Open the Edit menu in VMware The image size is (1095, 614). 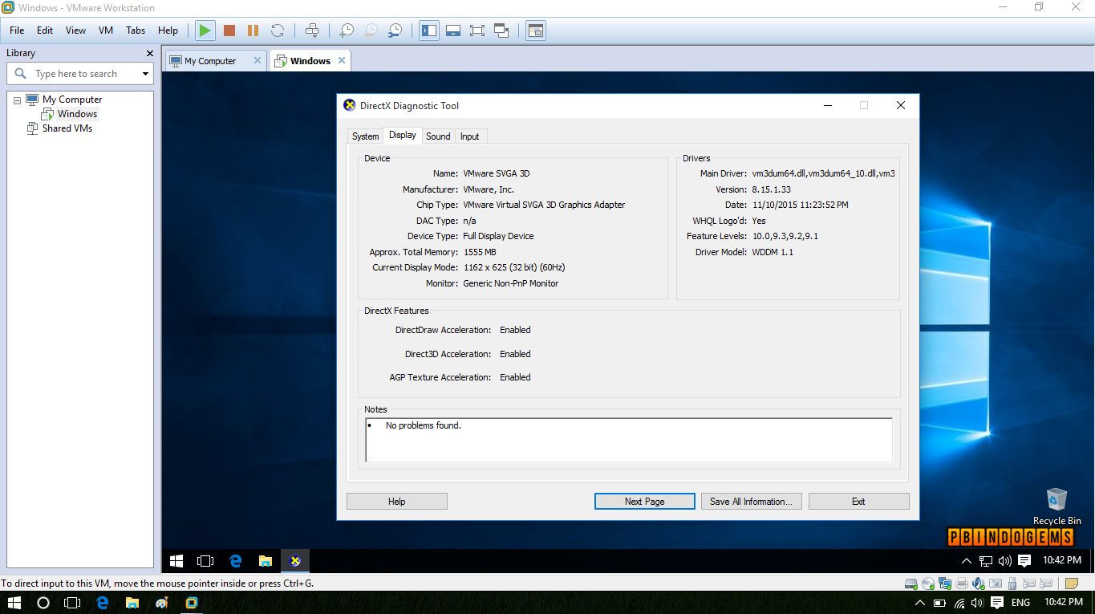click(45, 30)
